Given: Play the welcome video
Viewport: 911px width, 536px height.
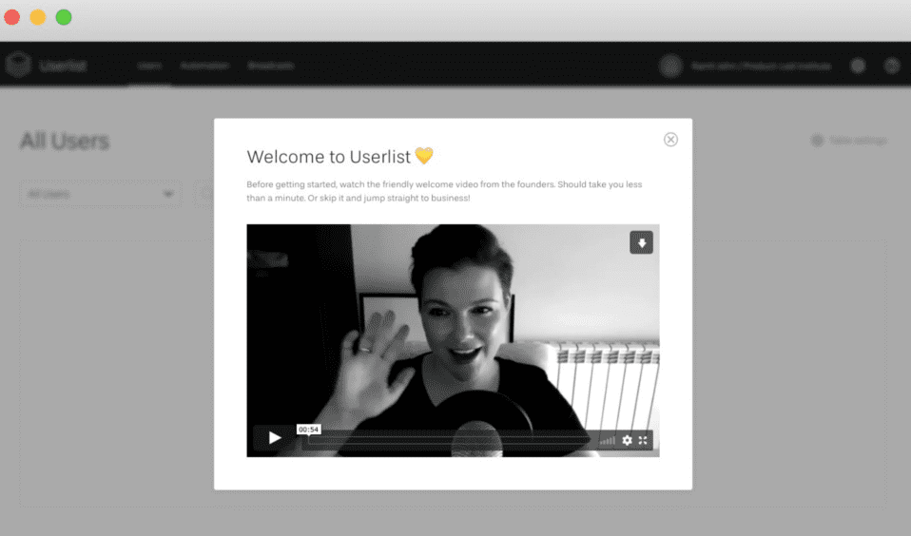Looking at the screenshot, I should click(x=275, y=438).
